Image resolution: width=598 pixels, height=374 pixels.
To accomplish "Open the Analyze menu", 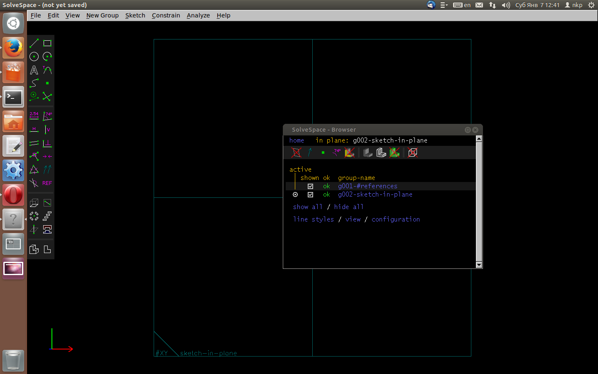I will coord(199,15).
